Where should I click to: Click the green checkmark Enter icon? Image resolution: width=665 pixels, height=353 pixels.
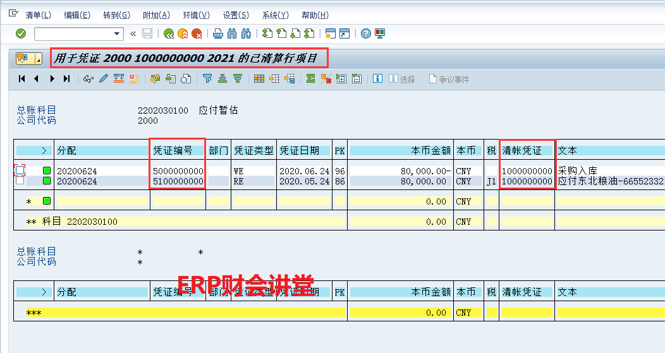pyautogui.click(x=21, y=33)
